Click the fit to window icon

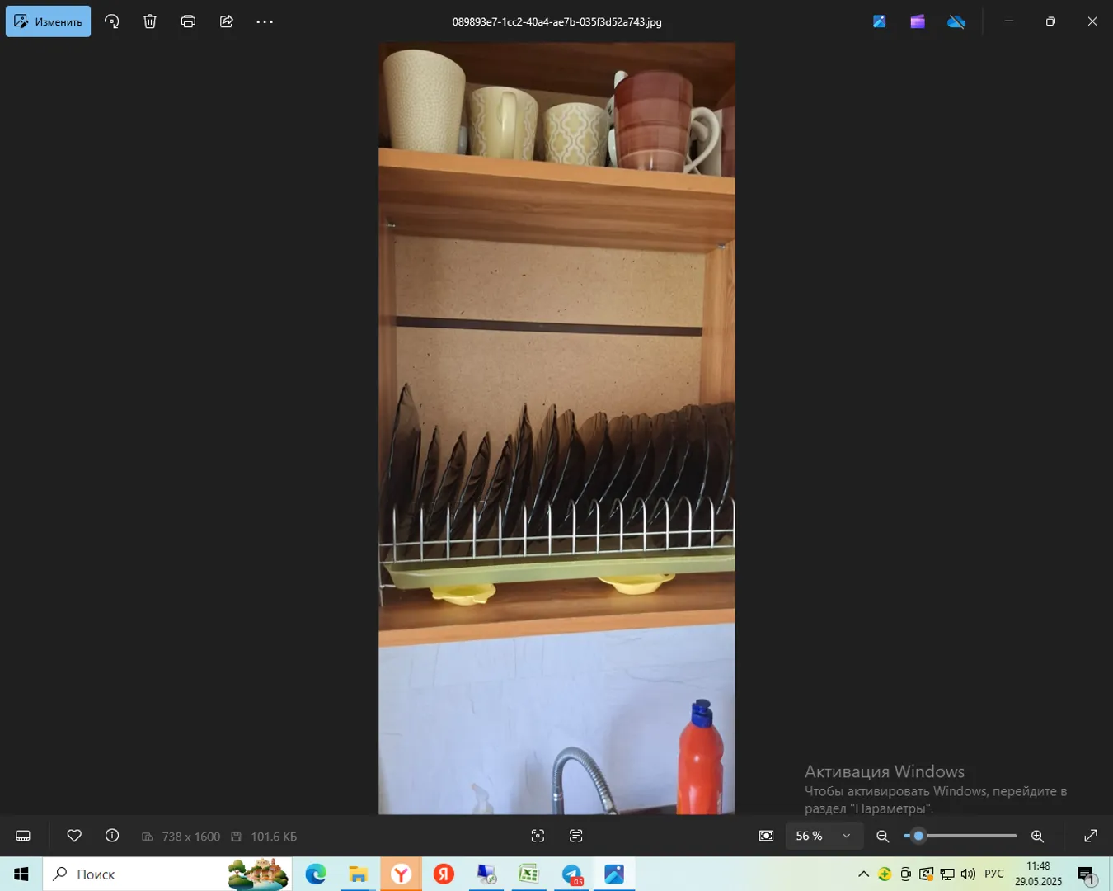click(766, 836)
